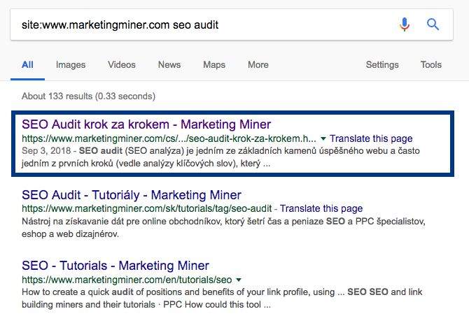Screen dimensions: 469x323
Task: Expand the More search category menu
Action: (258, 65)
